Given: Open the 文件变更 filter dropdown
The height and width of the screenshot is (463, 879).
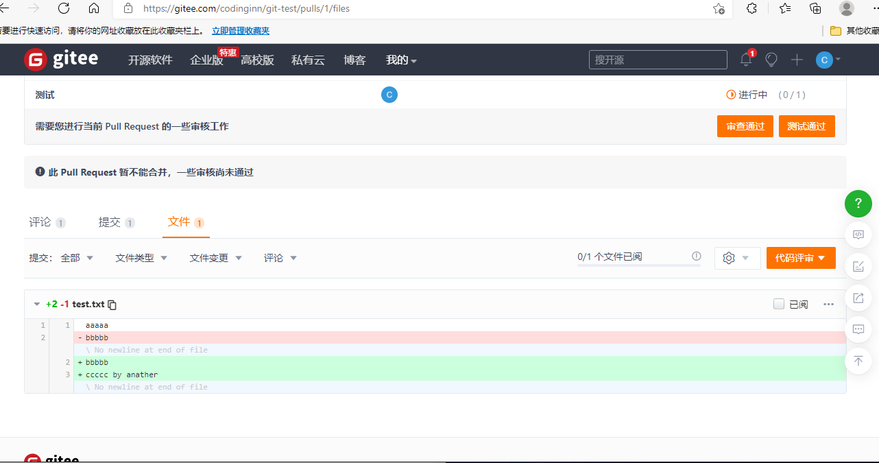Looking at the screenshot, I should (x=216, y=258).
